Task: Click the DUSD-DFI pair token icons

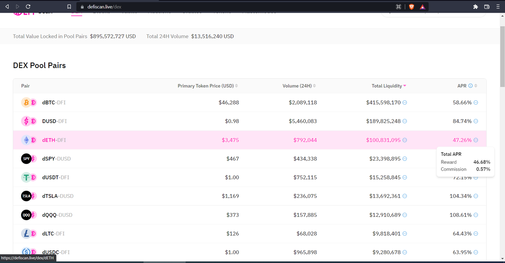Action: [29, 121]
